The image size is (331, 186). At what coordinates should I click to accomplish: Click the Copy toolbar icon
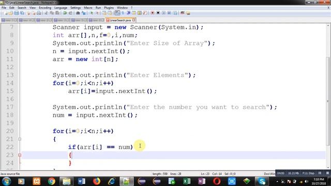point(52,13)
